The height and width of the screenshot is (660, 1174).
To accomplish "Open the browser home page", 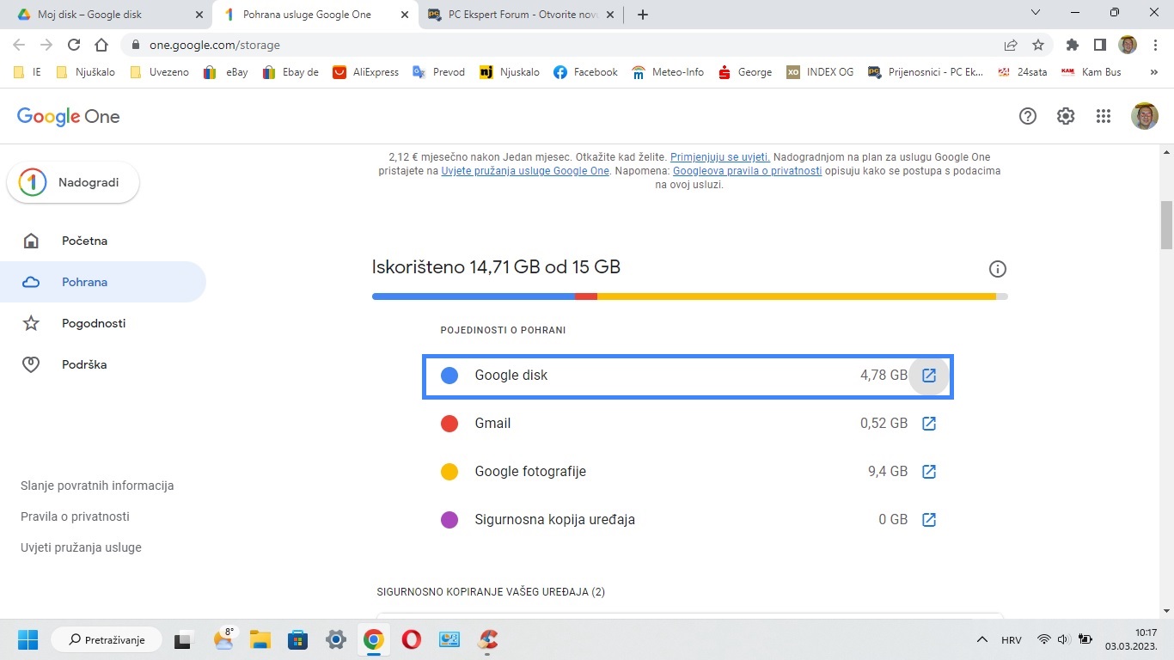I will [101, 45].
